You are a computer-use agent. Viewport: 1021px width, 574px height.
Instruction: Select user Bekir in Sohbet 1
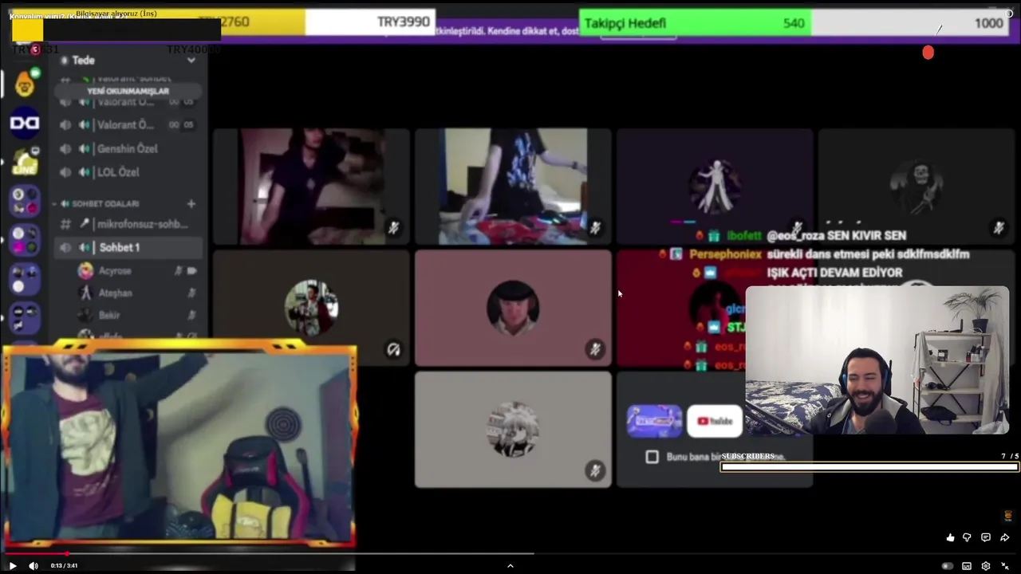108,315
